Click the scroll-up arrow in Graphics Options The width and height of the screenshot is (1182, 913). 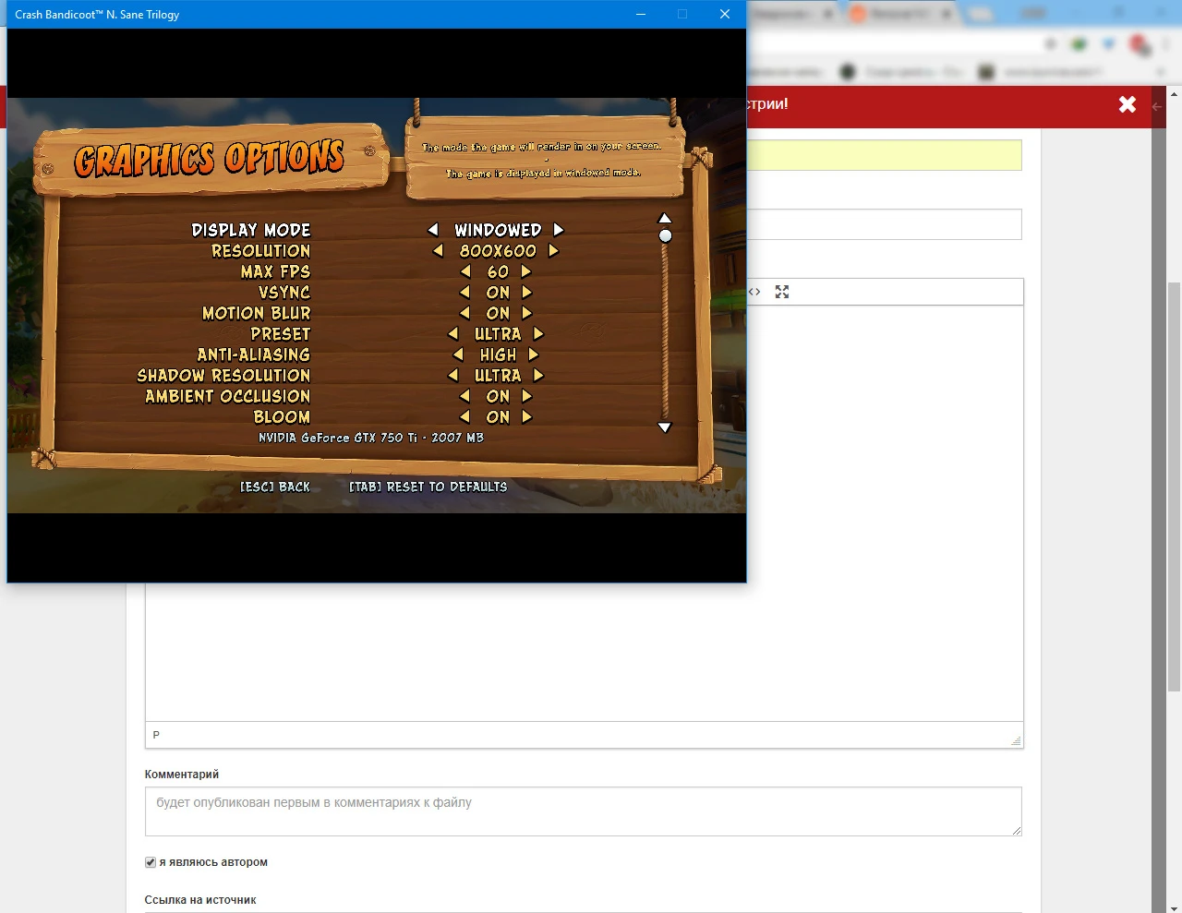(x=664, y=219)
